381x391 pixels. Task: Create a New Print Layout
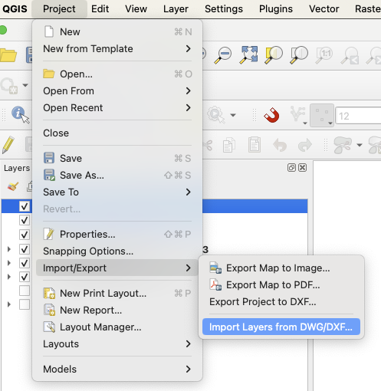(117, 294)
